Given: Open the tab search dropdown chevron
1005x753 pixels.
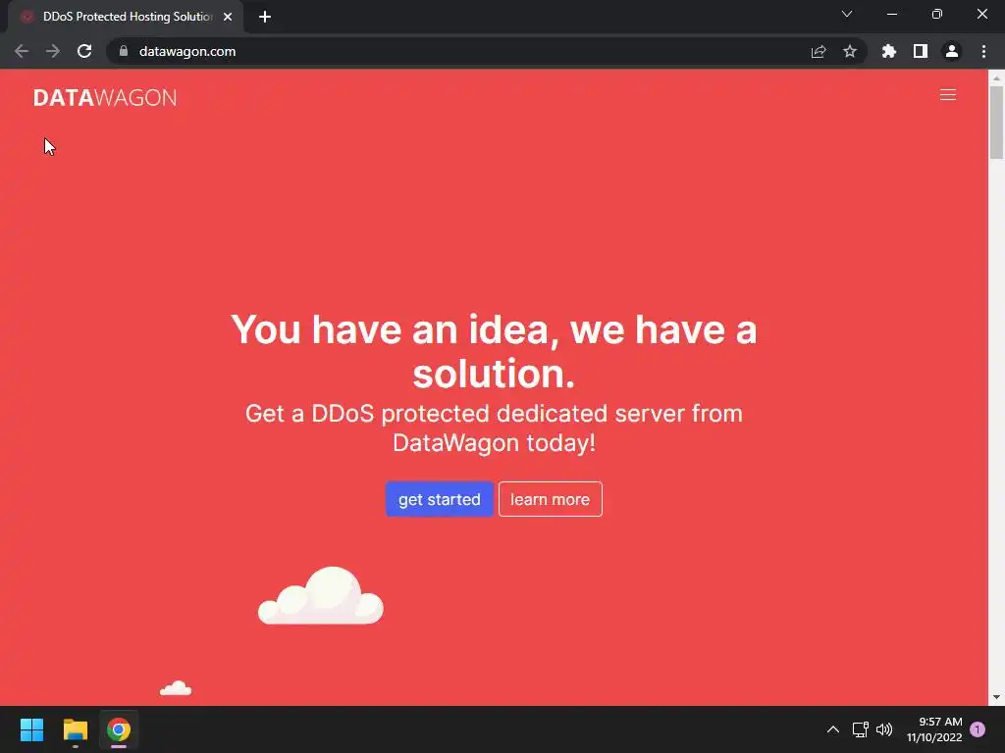Looking at the screenshot, I should (847, 14).
